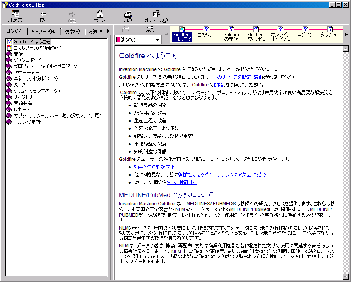Click the 次へ (Next) navigation icon

[149, 30]
